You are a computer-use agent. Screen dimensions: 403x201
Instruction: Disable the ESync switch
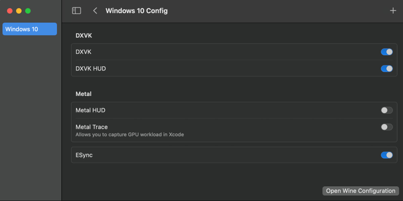tap(387, 155)
